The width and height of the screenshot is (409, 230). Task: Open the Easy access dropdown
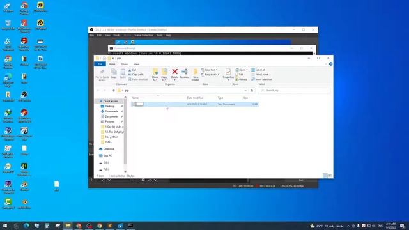click(x=210, y=75)
